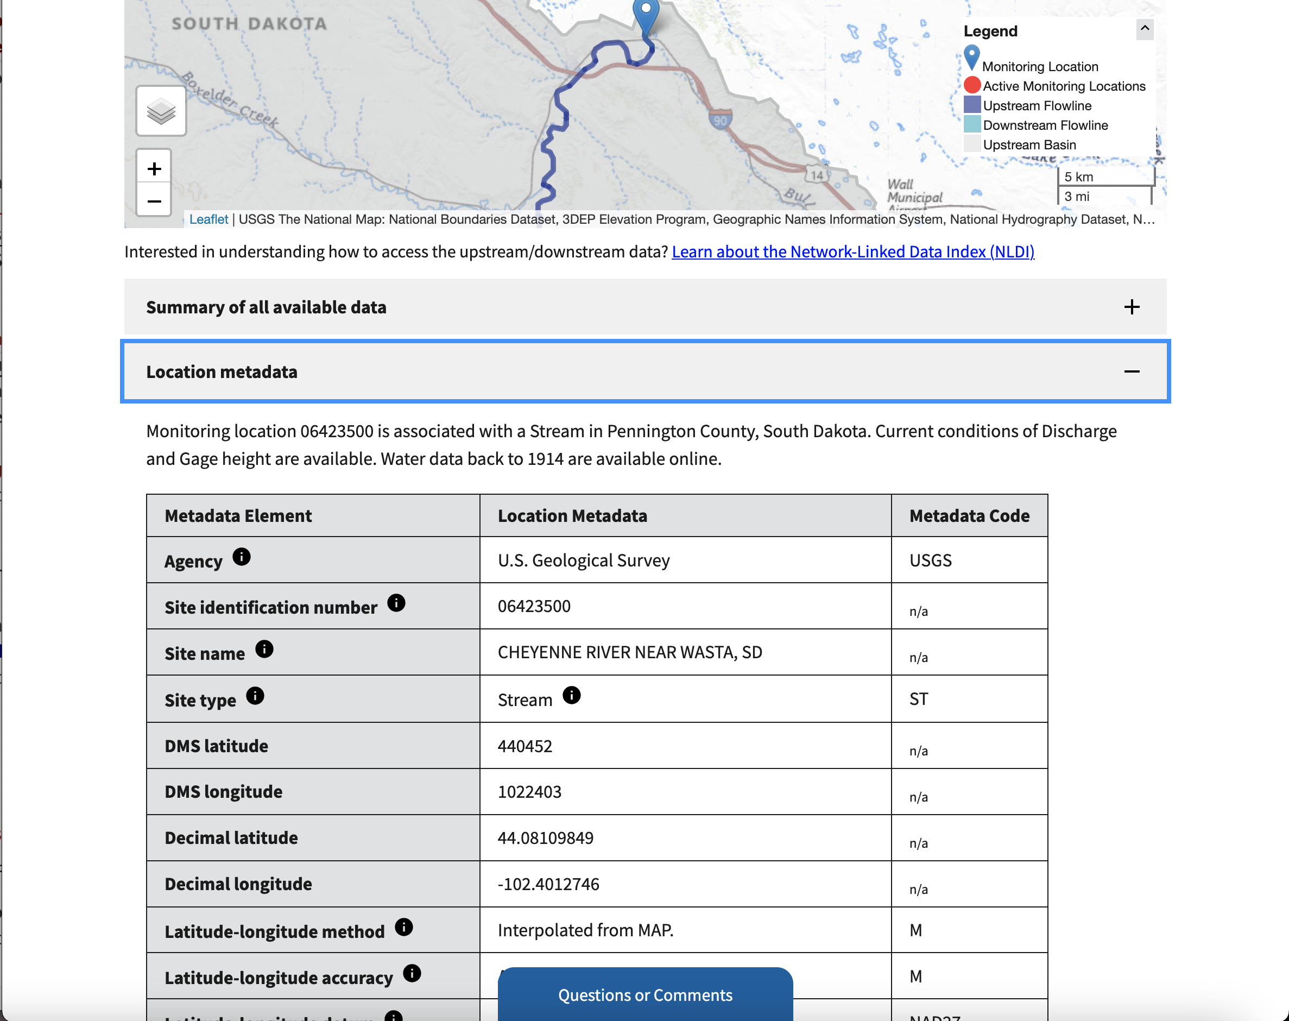Click the Interstate 90 shield on map
Viewport: 1289px width, 1021px height.
721,119
